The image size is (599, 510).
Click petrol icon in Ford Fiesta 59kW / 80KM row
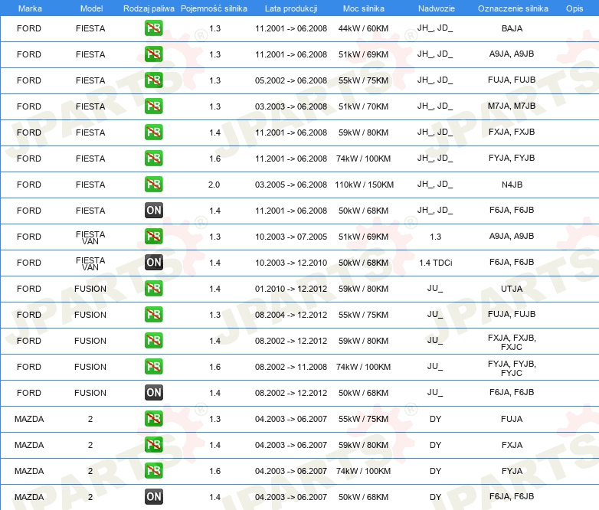153,132
